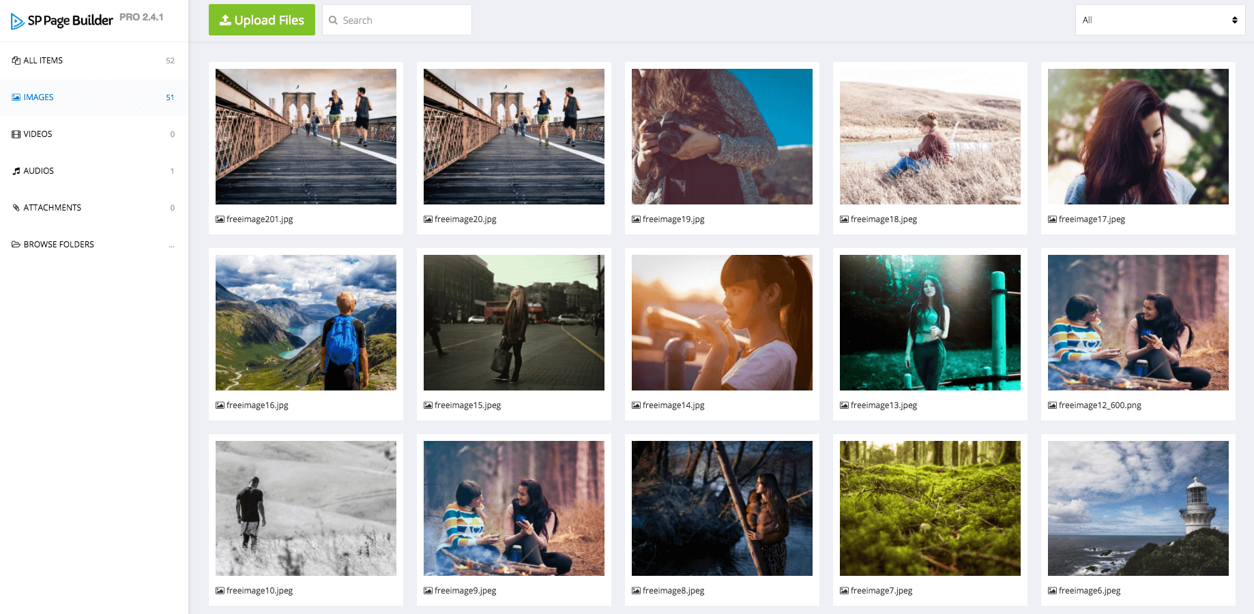Click the freeimage16.jpg filename
Viewport: 1254px width, 614px height.
point(257,405)
